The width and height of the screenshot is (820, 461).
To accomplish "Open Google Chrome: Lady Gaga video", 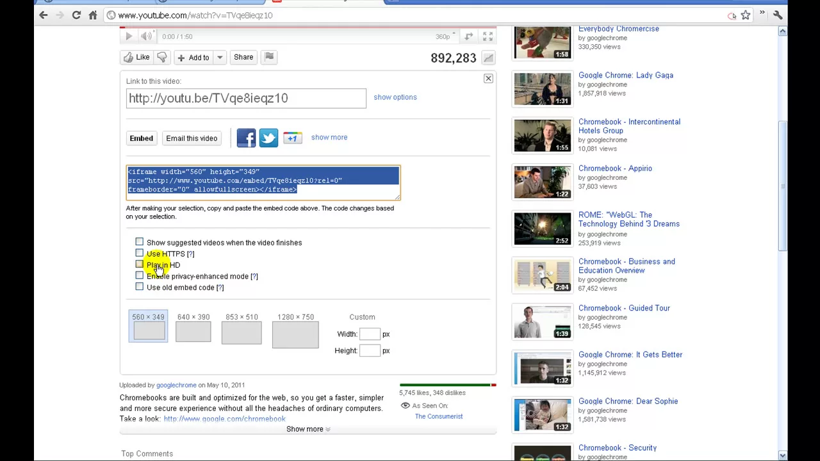I will point(626,76).
